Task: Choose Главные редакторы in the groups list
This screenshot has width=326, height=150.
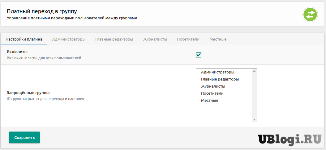Action: 220,79
